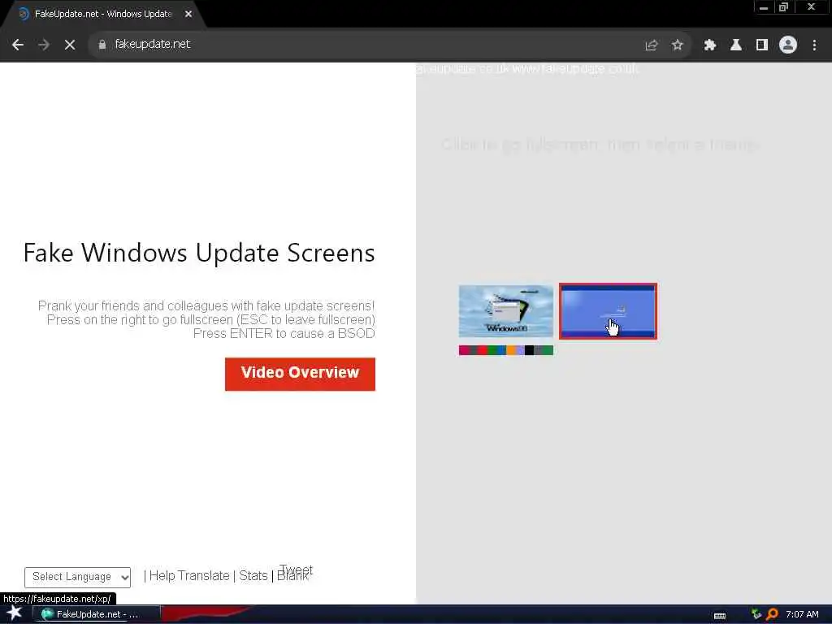Open the Help Translate link
Screen dimensions: 832x624
tap(189, 576)
